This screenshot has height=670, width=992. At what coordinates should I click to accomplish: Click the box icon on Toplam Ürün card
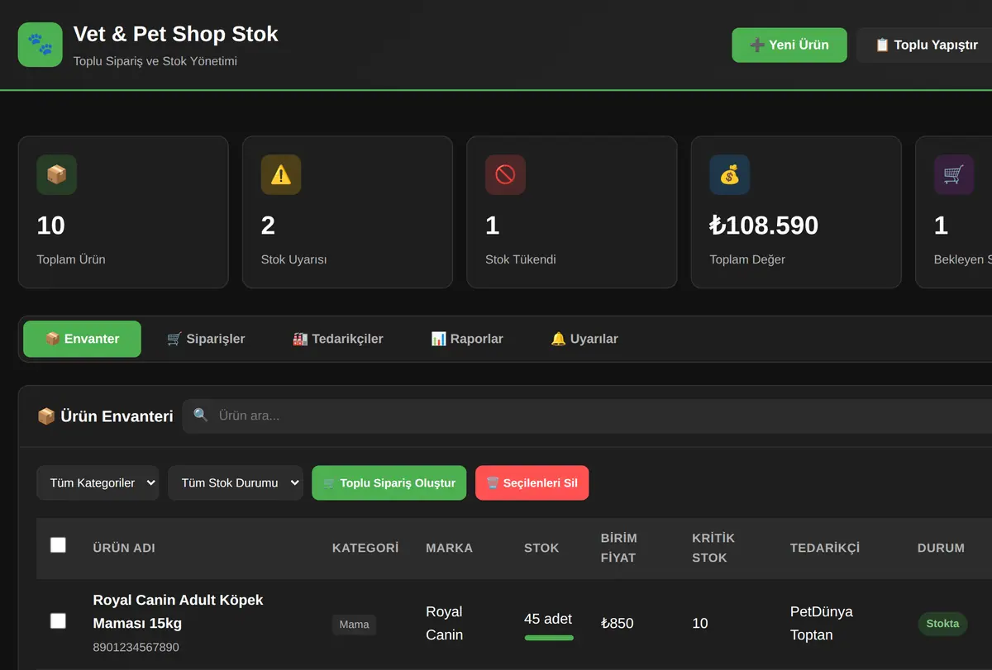pos(57,175)
